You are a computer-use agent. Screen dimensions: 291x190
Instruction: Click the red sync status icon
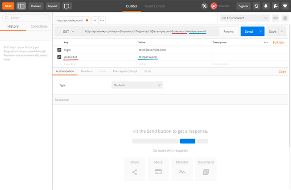click(x=214, y=6)
